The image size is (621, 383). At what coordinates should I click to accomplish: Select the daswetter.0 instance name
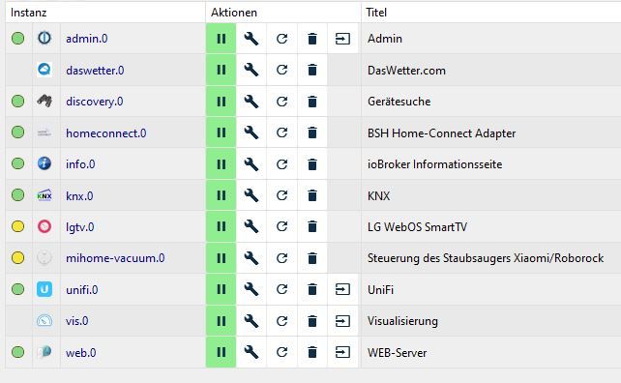(95, 70)
